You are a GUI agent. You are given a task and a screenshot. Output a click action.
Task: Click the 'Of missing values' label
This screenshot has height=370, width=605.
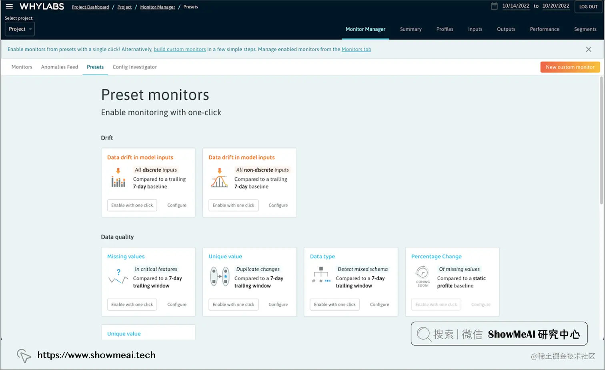tap(459, 269)
